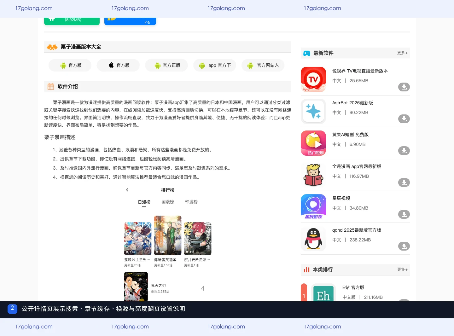Download 全是漫画 via its download icon
454x336 pixels.
tap(404, 182)
